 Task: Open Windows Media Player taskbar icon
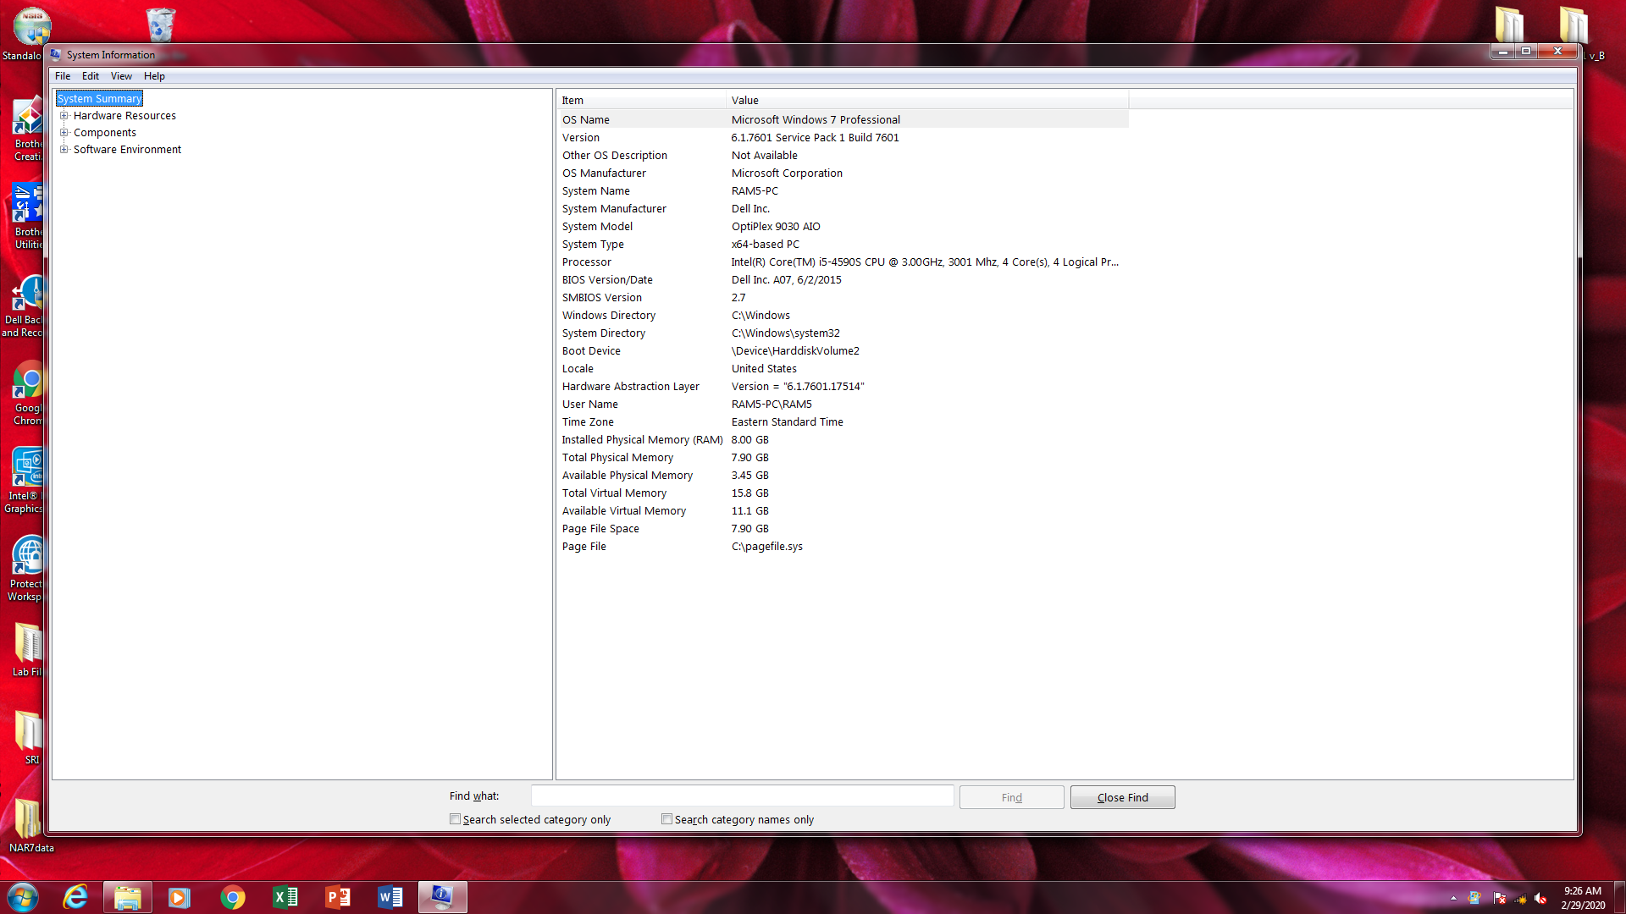180,897
